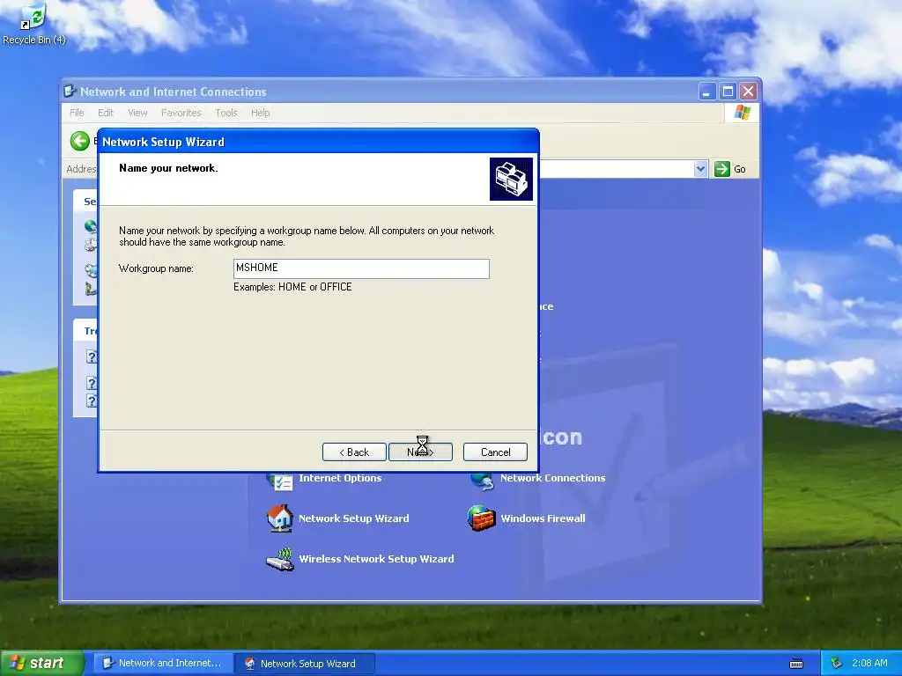
Task: Open the Windows Firewall brick icon
Action: [482, 518]
